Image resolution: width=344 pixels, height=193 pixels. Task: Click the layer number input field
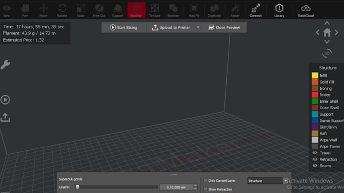pos(176,187)
